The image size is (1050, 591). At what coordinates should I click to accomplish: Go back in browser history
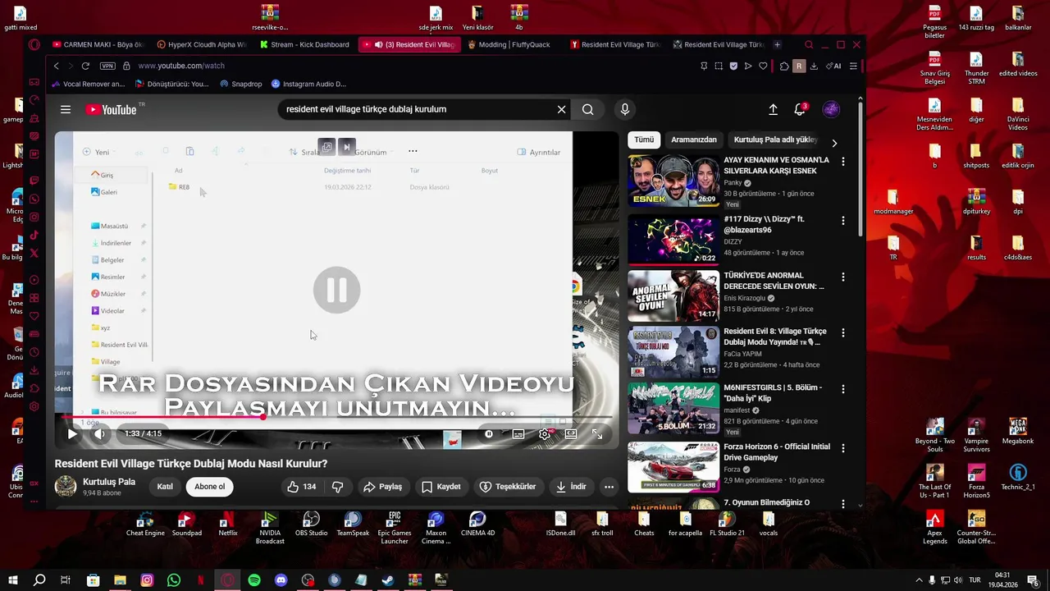(x=56, y=66)
